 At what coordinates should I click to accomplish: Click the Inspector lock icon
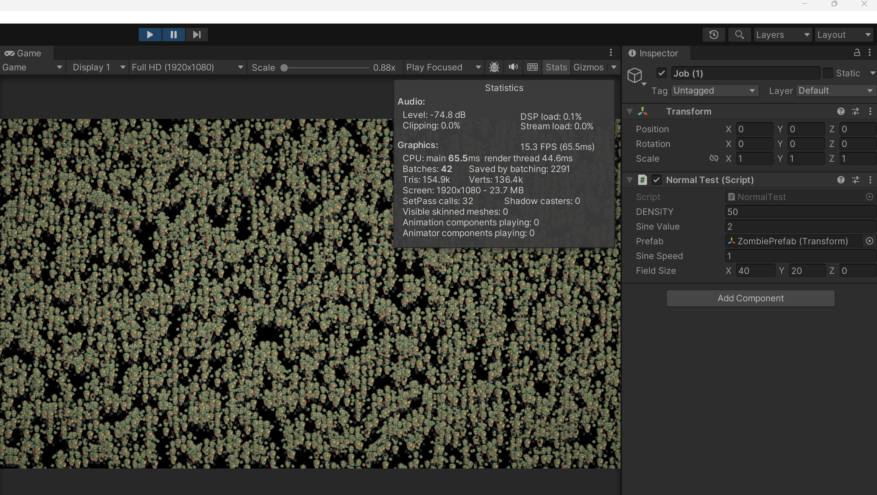pyautogui.click(x=857, y=53)
